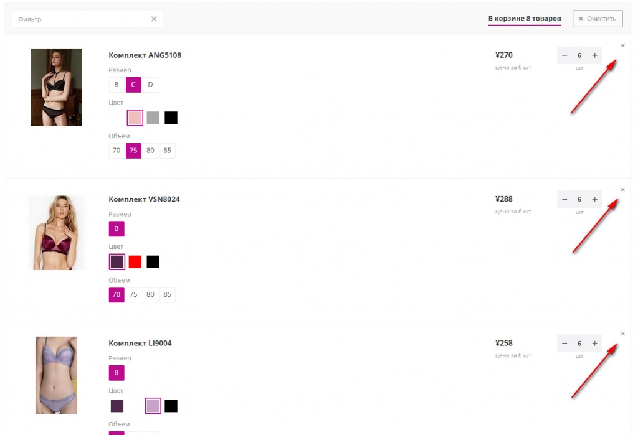Image resolution: width=638 pixels, height=435 pixels.
Task: Select size B for Комплект LI9004
Action: tap(117, 372)
